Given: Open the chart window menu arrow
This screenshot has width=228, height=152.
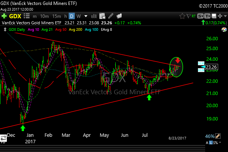Looking at the screenshot, I should coord(225,16).
